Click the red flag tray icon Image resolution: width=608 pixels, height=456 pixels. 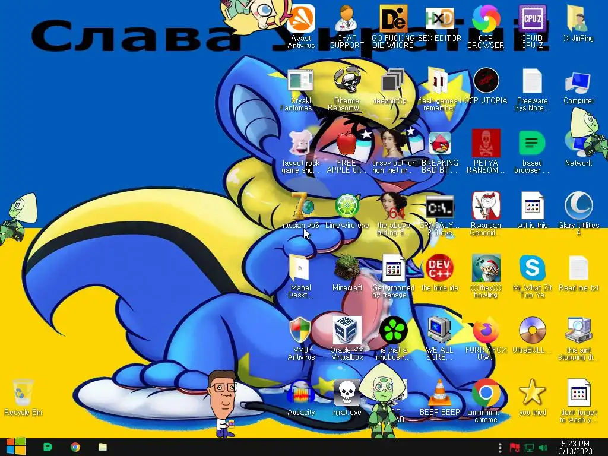click(x=514, y=448)
